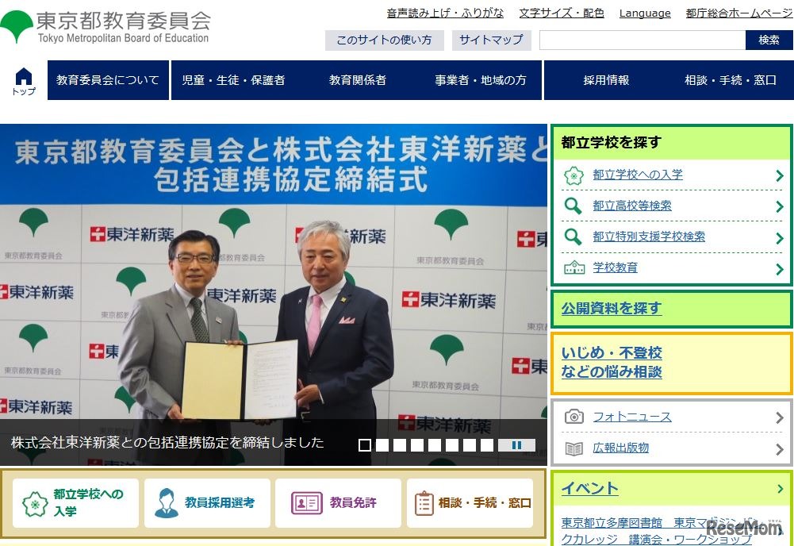Click magnifier icon next to 都立特別支援学校検索

pyautogui.click(x=573, y=237)
